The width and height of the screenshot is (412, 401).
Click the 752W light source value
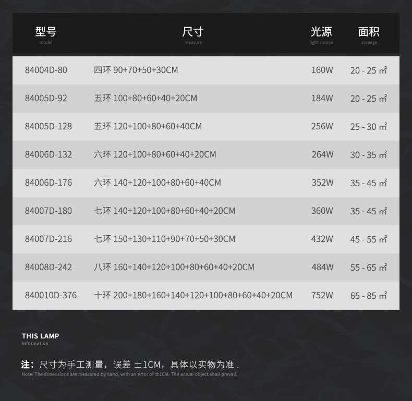322,295
